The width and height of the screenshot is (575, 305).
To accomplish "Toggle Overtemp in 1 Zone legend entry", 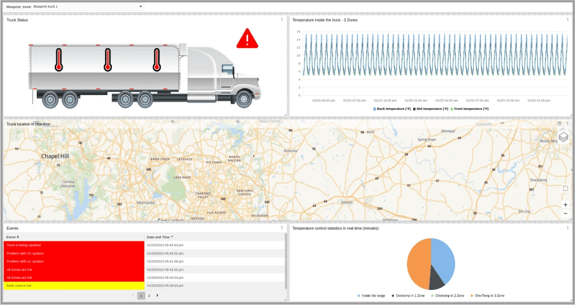I will point(408,296).
